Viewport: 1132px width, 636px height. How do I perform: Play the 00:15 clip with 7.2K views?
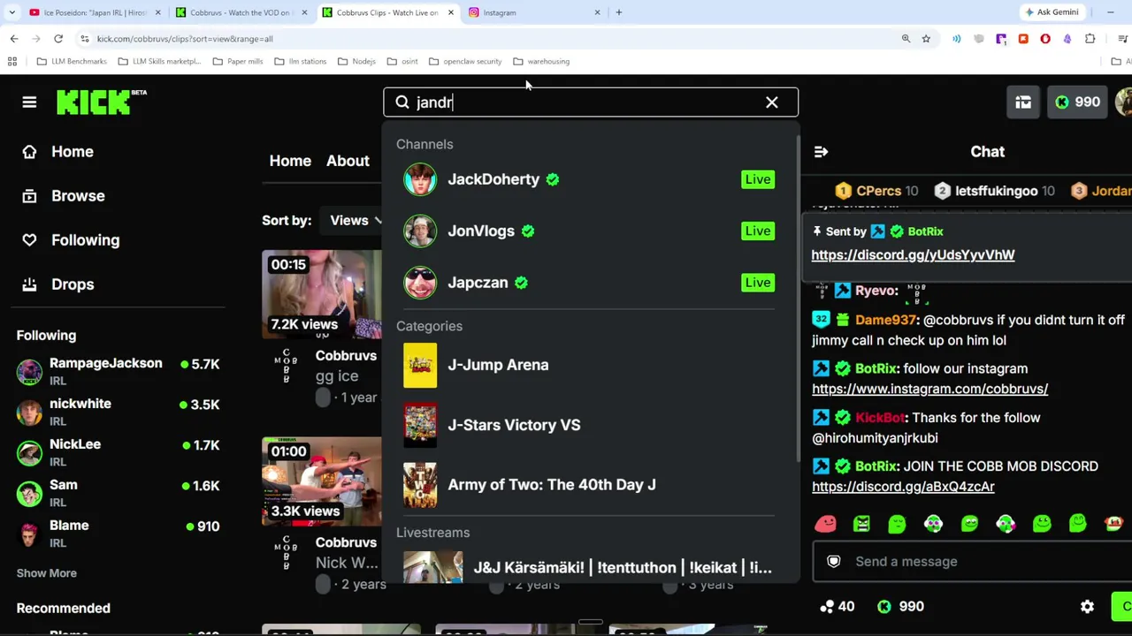pos(322,295)
